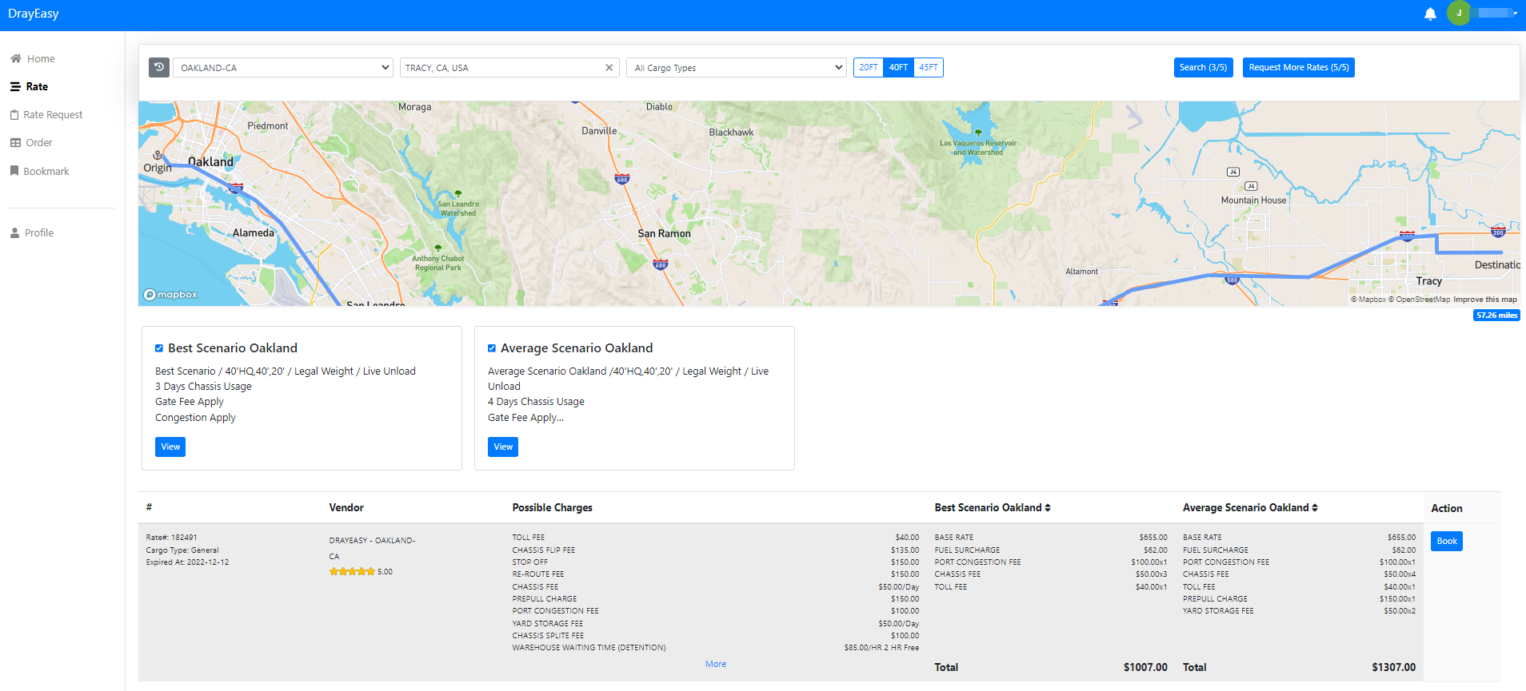Sort by Best Scenario Oakland column

coord(1047,508)
